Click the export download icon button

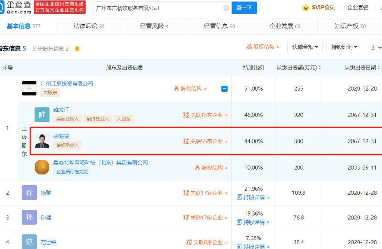(x=374, y=47)
